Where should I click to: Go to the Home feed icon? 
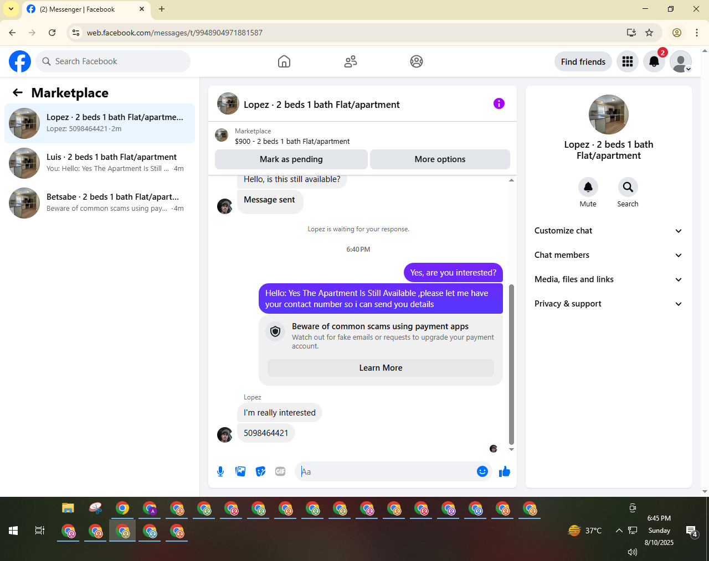coord(284,61)
